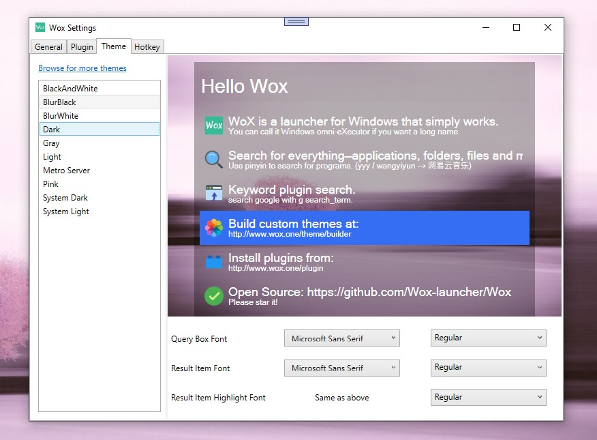Expand the Result Item Font family dropdown
Screen dimensions: 597x440
(x=342, y=368)
